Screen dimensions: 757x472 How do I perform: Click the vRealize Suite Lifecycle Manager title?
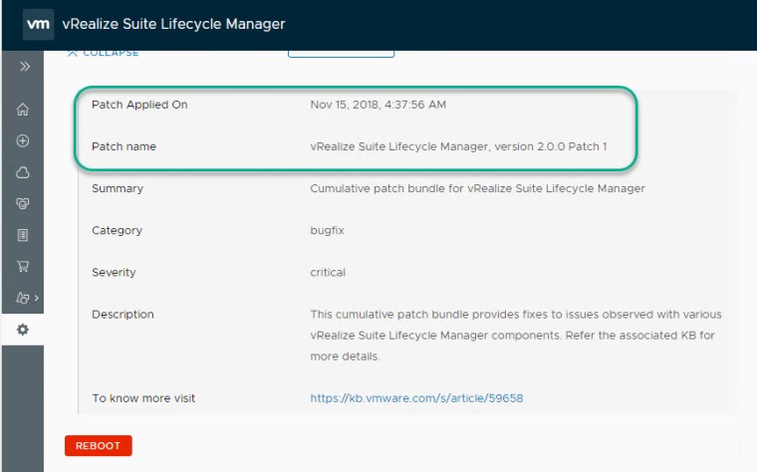173,24
